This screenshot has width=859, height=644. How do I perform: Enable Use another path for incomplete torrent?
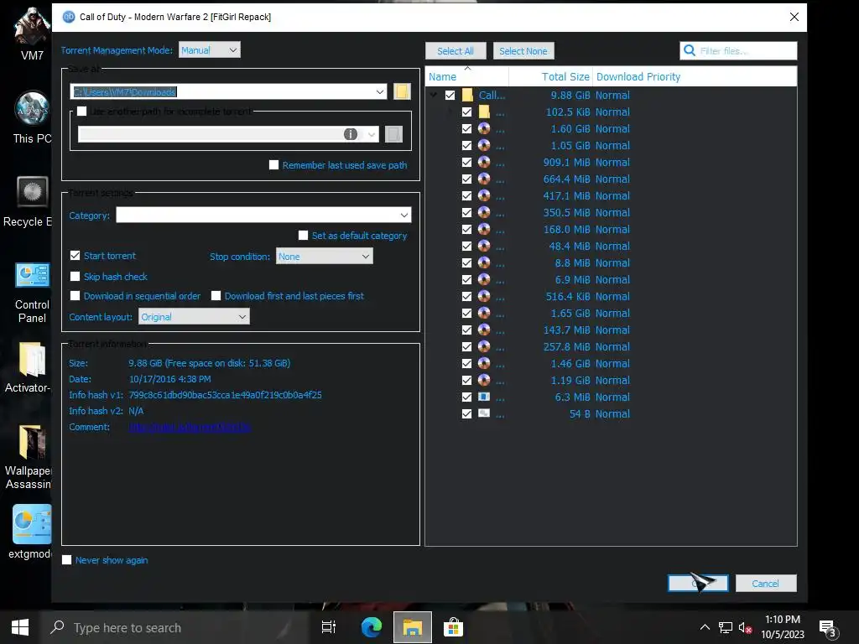pyautogui.click(x=82, y=112)
